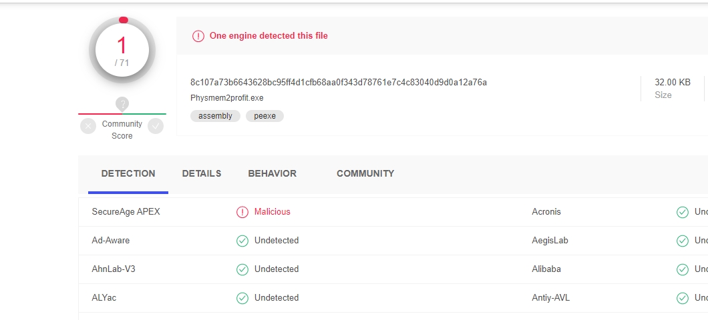Image resolution: width=708 pixels, height=320 pixels.
Task: Click the 'assembly' tag chip
Action: point(215,116)
